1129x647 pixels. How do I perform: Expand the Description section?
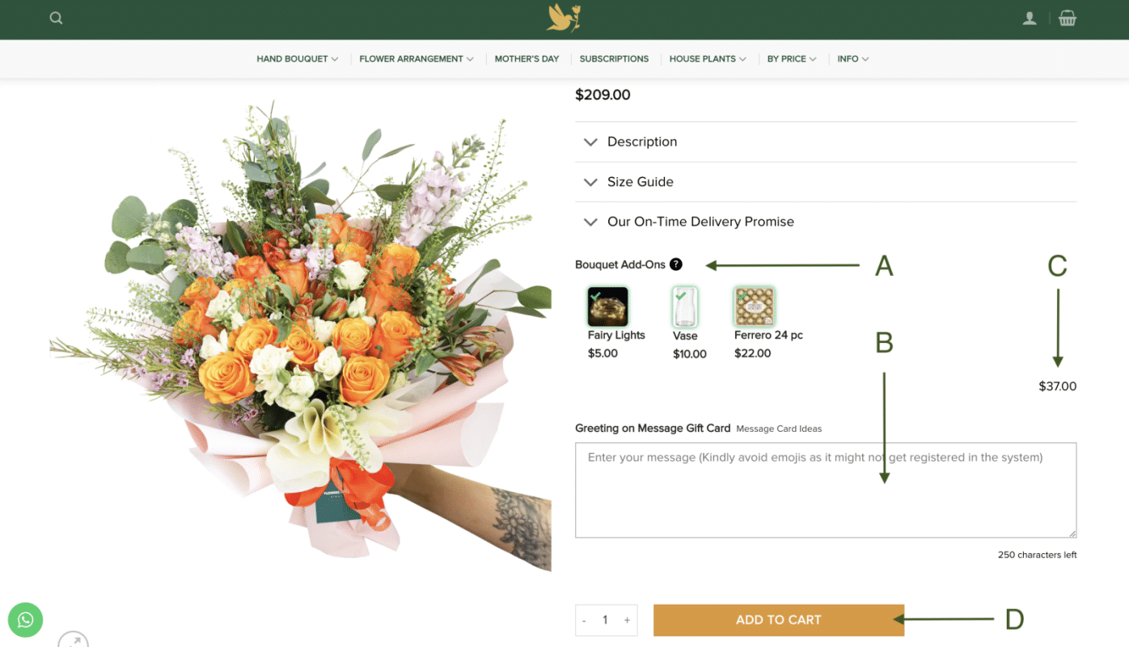pos(826,142)
